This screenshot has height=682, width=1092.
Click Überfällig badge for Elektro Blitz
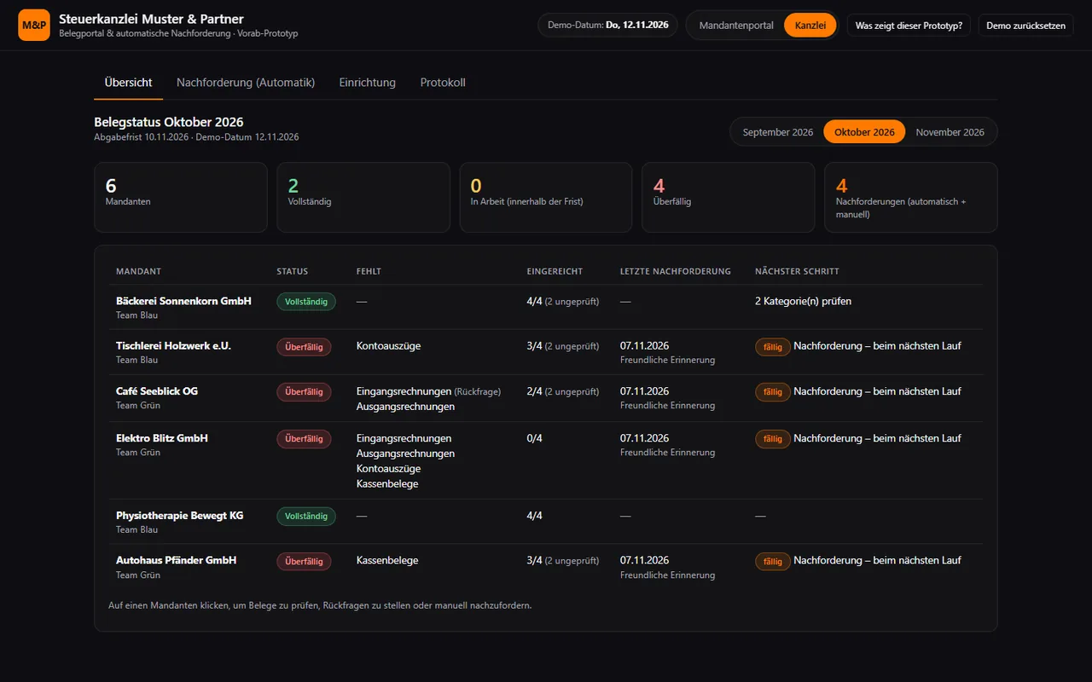(x=304, y=439)
